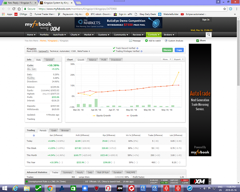Open the CNNgo bookmark
Viewport: 240px width, 192px height.
coord(21,14)
